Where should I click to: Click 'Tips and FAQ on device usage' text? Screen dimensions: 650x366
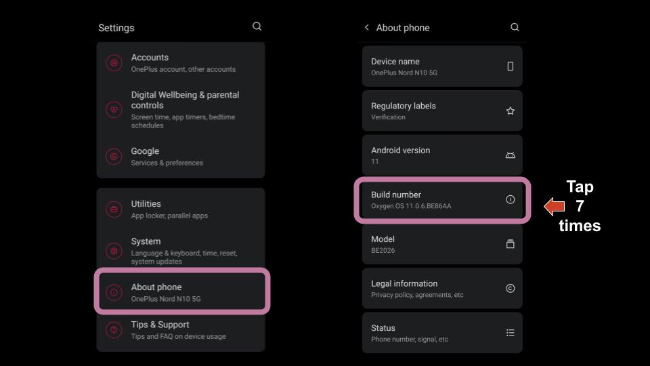point(178,337)
